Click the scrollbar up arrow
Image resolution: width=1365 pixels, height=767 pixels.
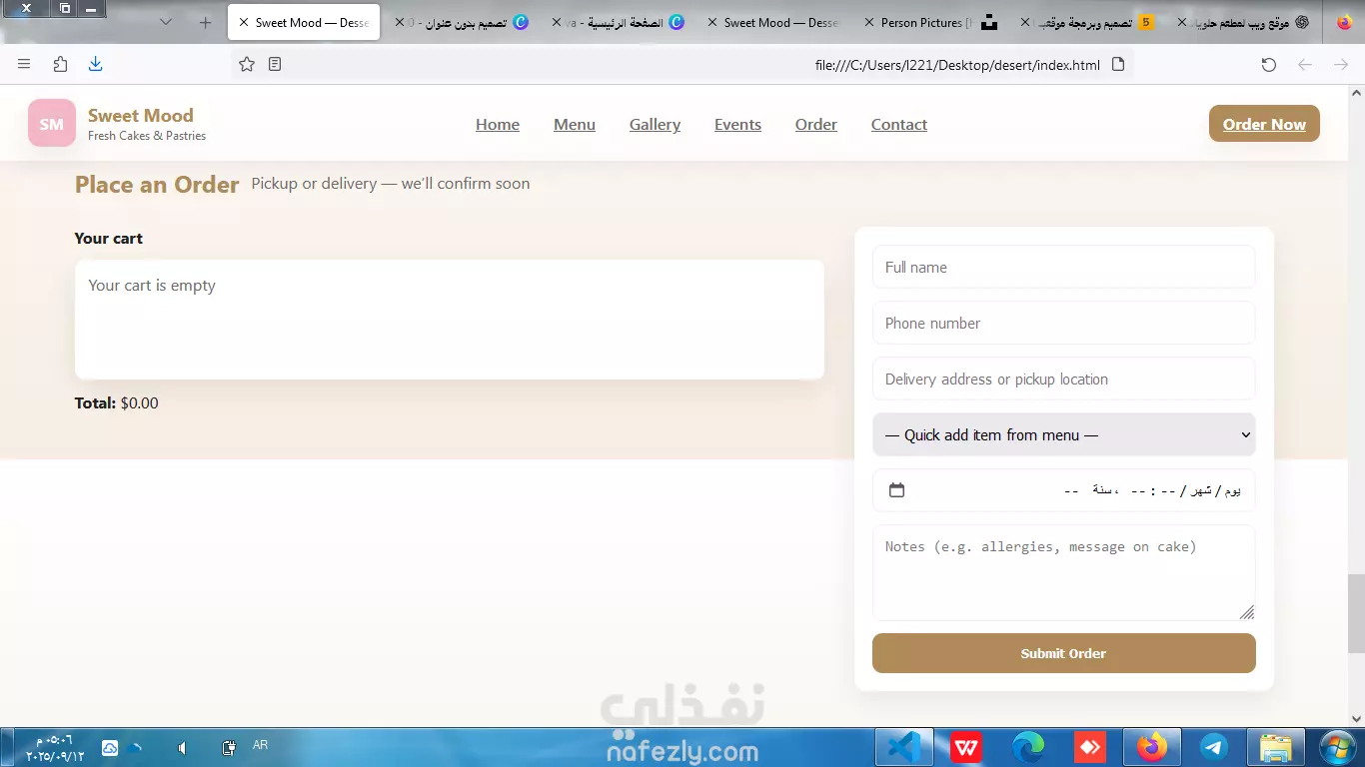[x=1356, y=93]
